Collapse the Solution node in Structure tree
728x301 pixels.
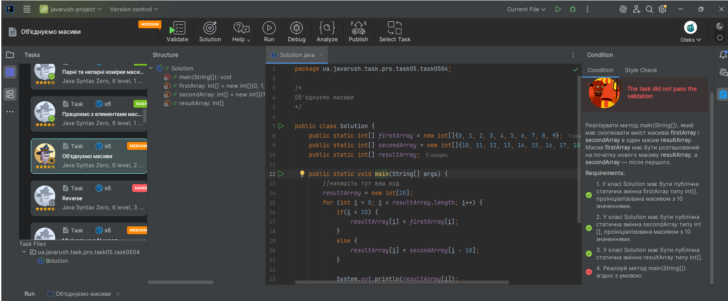[x=151, y=68]
